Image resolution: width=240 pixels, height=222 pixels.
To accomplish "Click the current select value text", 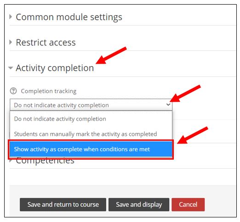I will [x=61, y=105].
